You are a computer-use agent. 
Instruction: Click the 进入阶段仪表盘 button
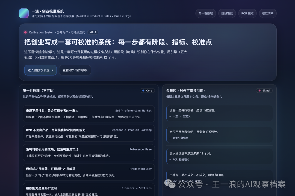click(40, 70)
